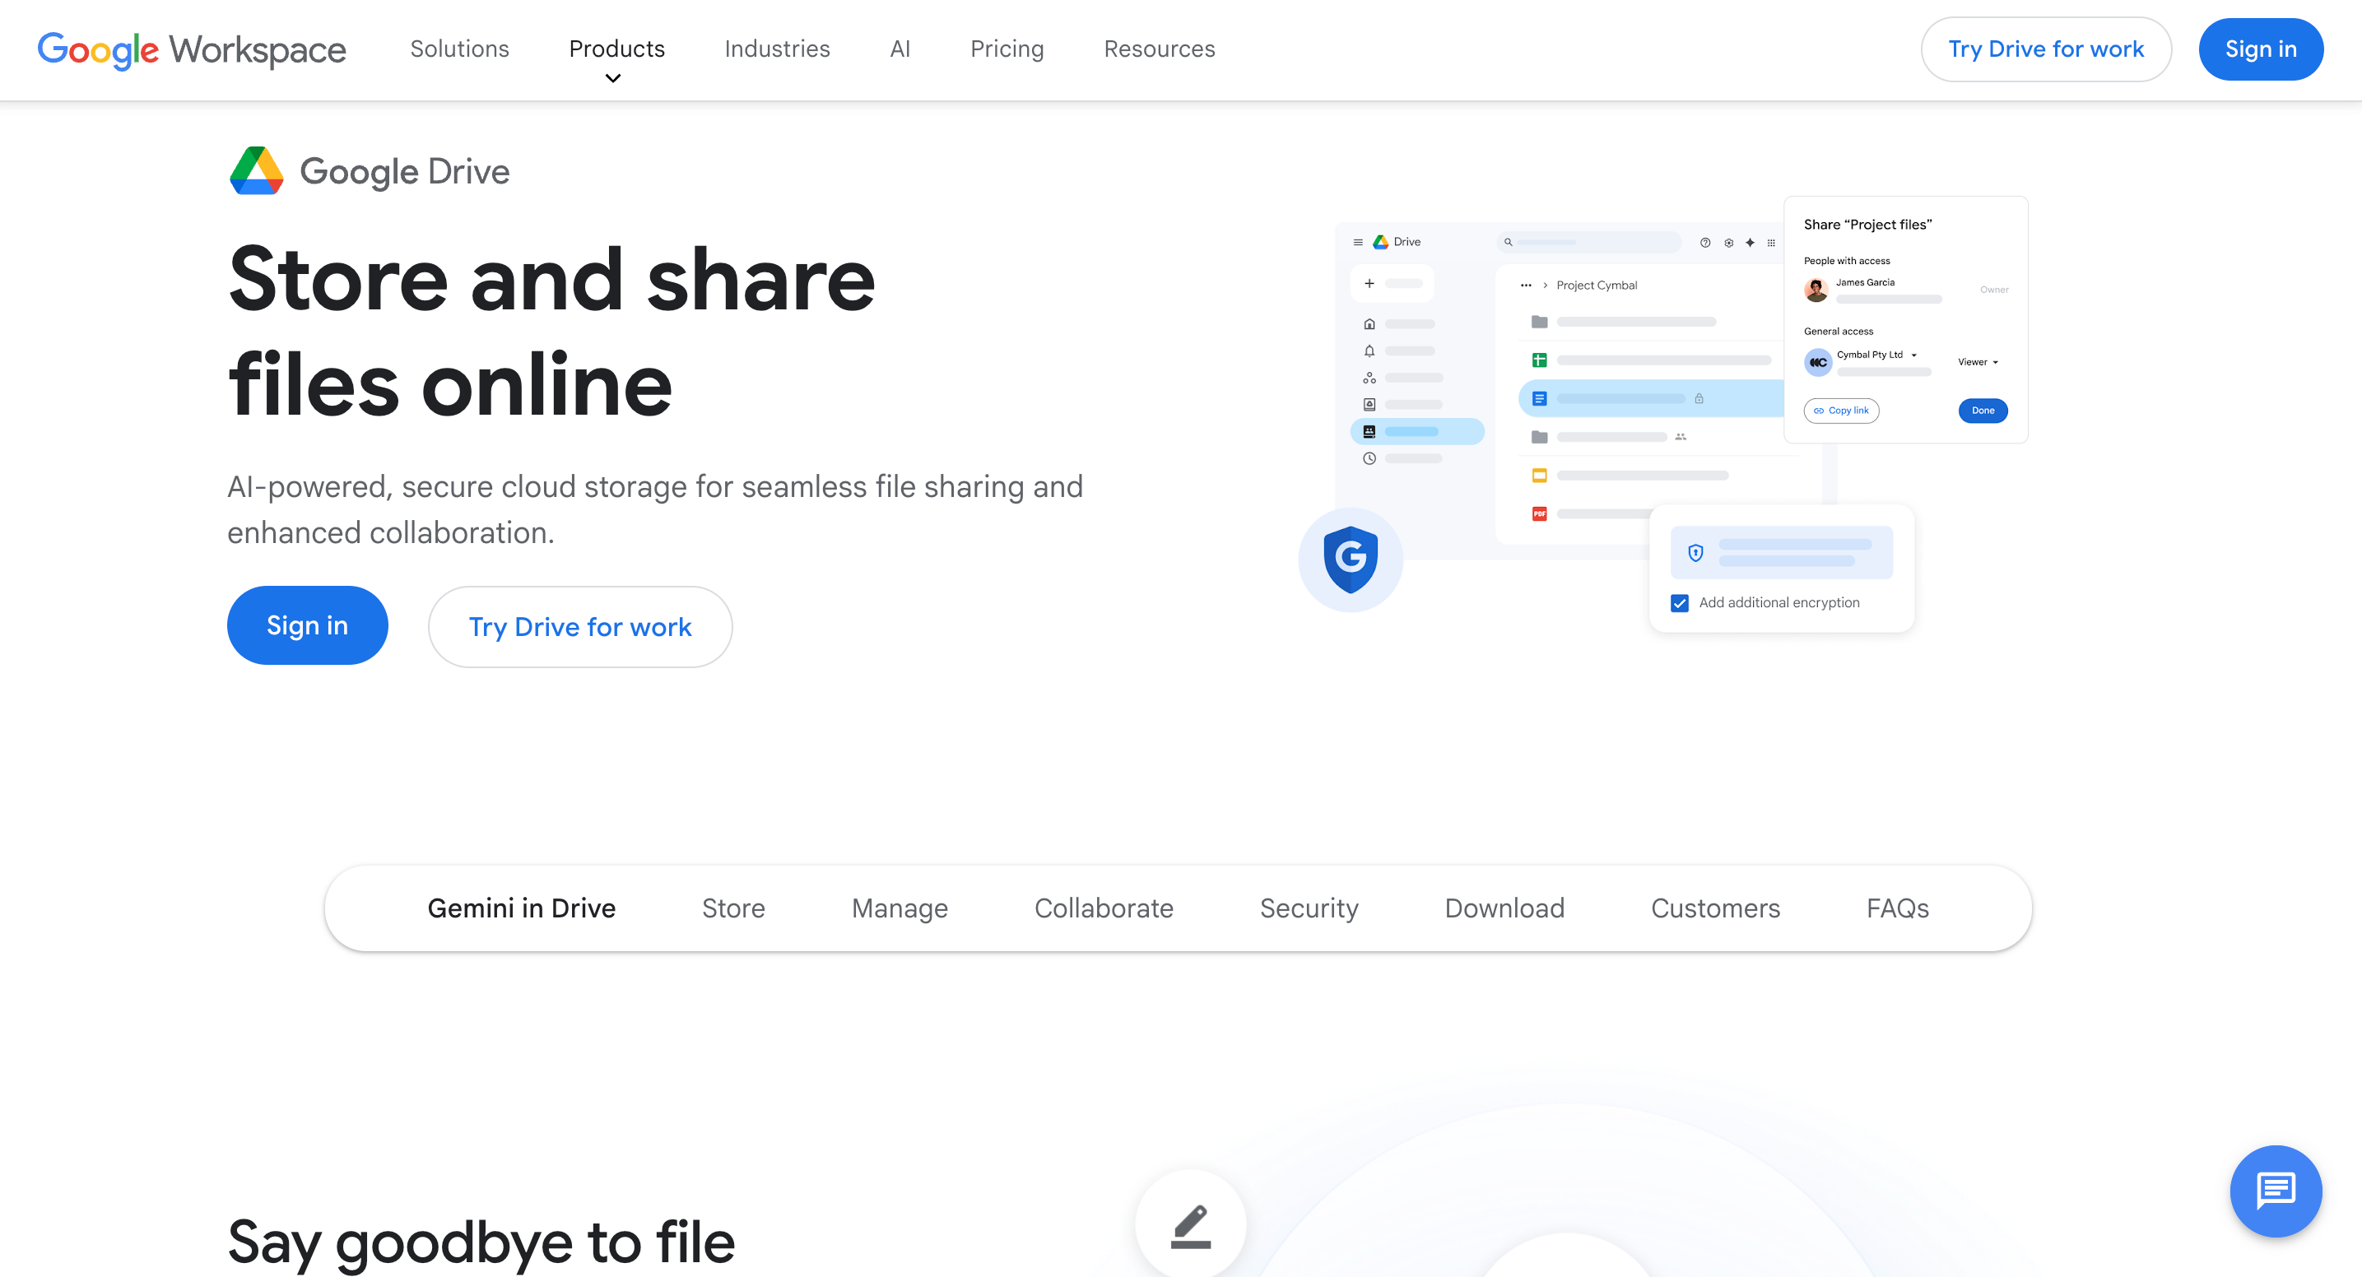The image size is (2362, 1277).
Task: Click the Google Drive logo icon
Action: tap(257, 171)
